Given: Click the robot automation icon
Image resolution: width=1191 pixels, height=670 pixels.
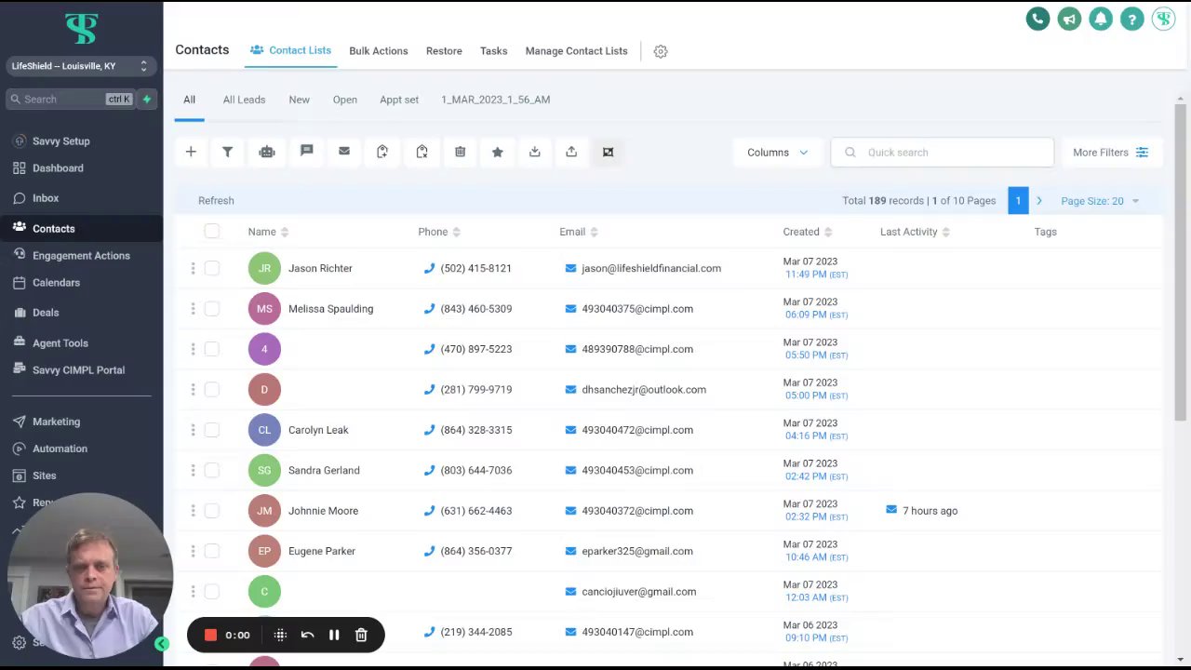Looking at the screenshot, I should click(x=267, y=152).
